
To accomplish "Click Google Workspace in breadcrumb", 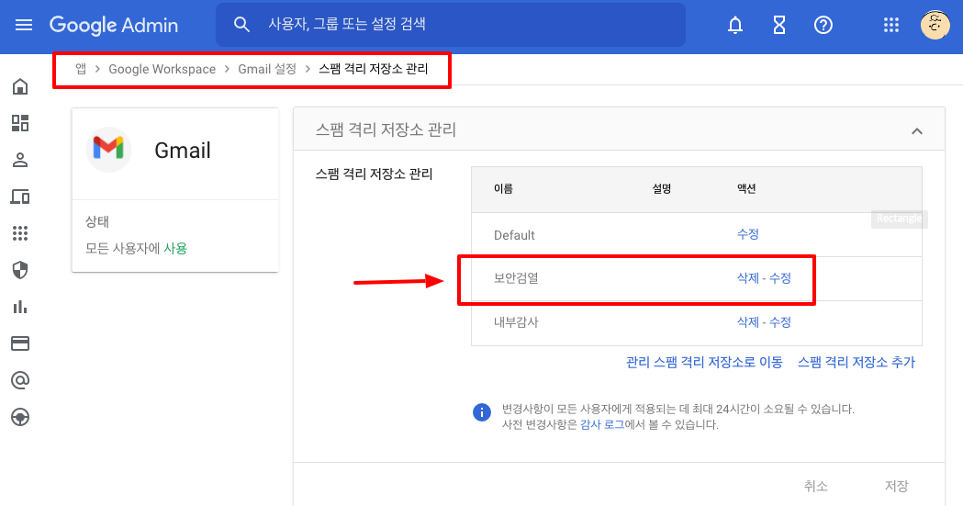I will [x=162, y=70].
